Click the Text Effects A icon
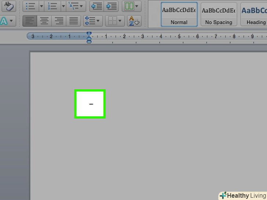Viewport: 267px width, 200px height. coord(4,21)
